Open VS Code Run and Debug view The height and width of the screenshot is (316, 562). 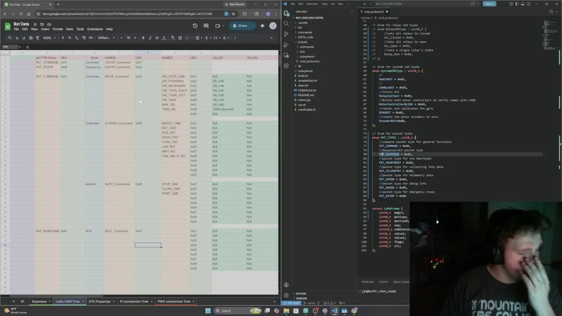tap(286, 44)
